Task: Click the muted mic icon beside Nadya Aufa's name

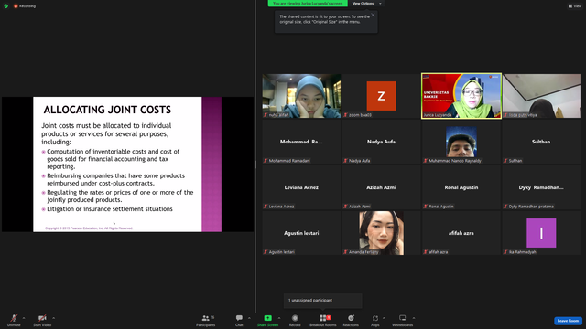Action: point(346,161)
